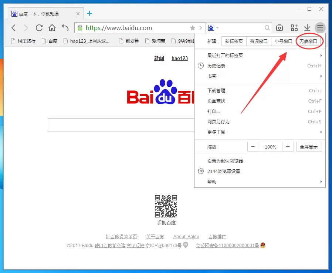Open the 百度 bookmark

[50, 41]
